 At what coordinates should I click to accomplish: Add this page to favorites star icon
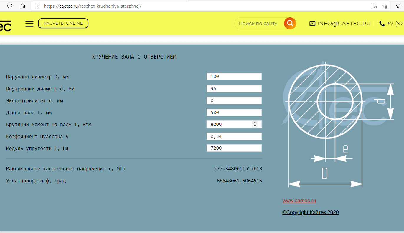click(x=385, y=6)
